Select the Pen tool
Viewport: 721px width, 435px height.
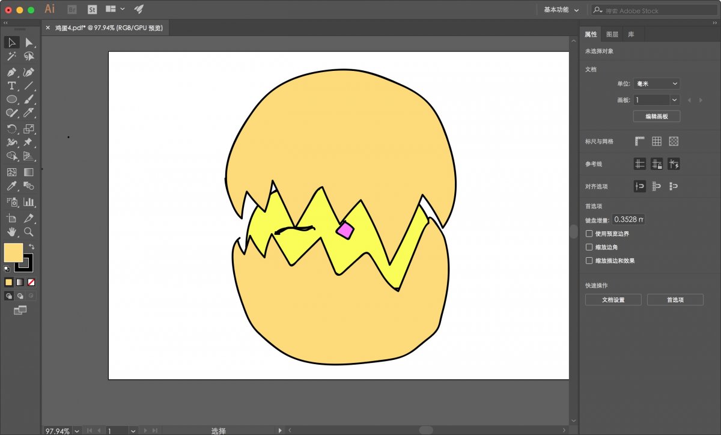tap(11, 71)
